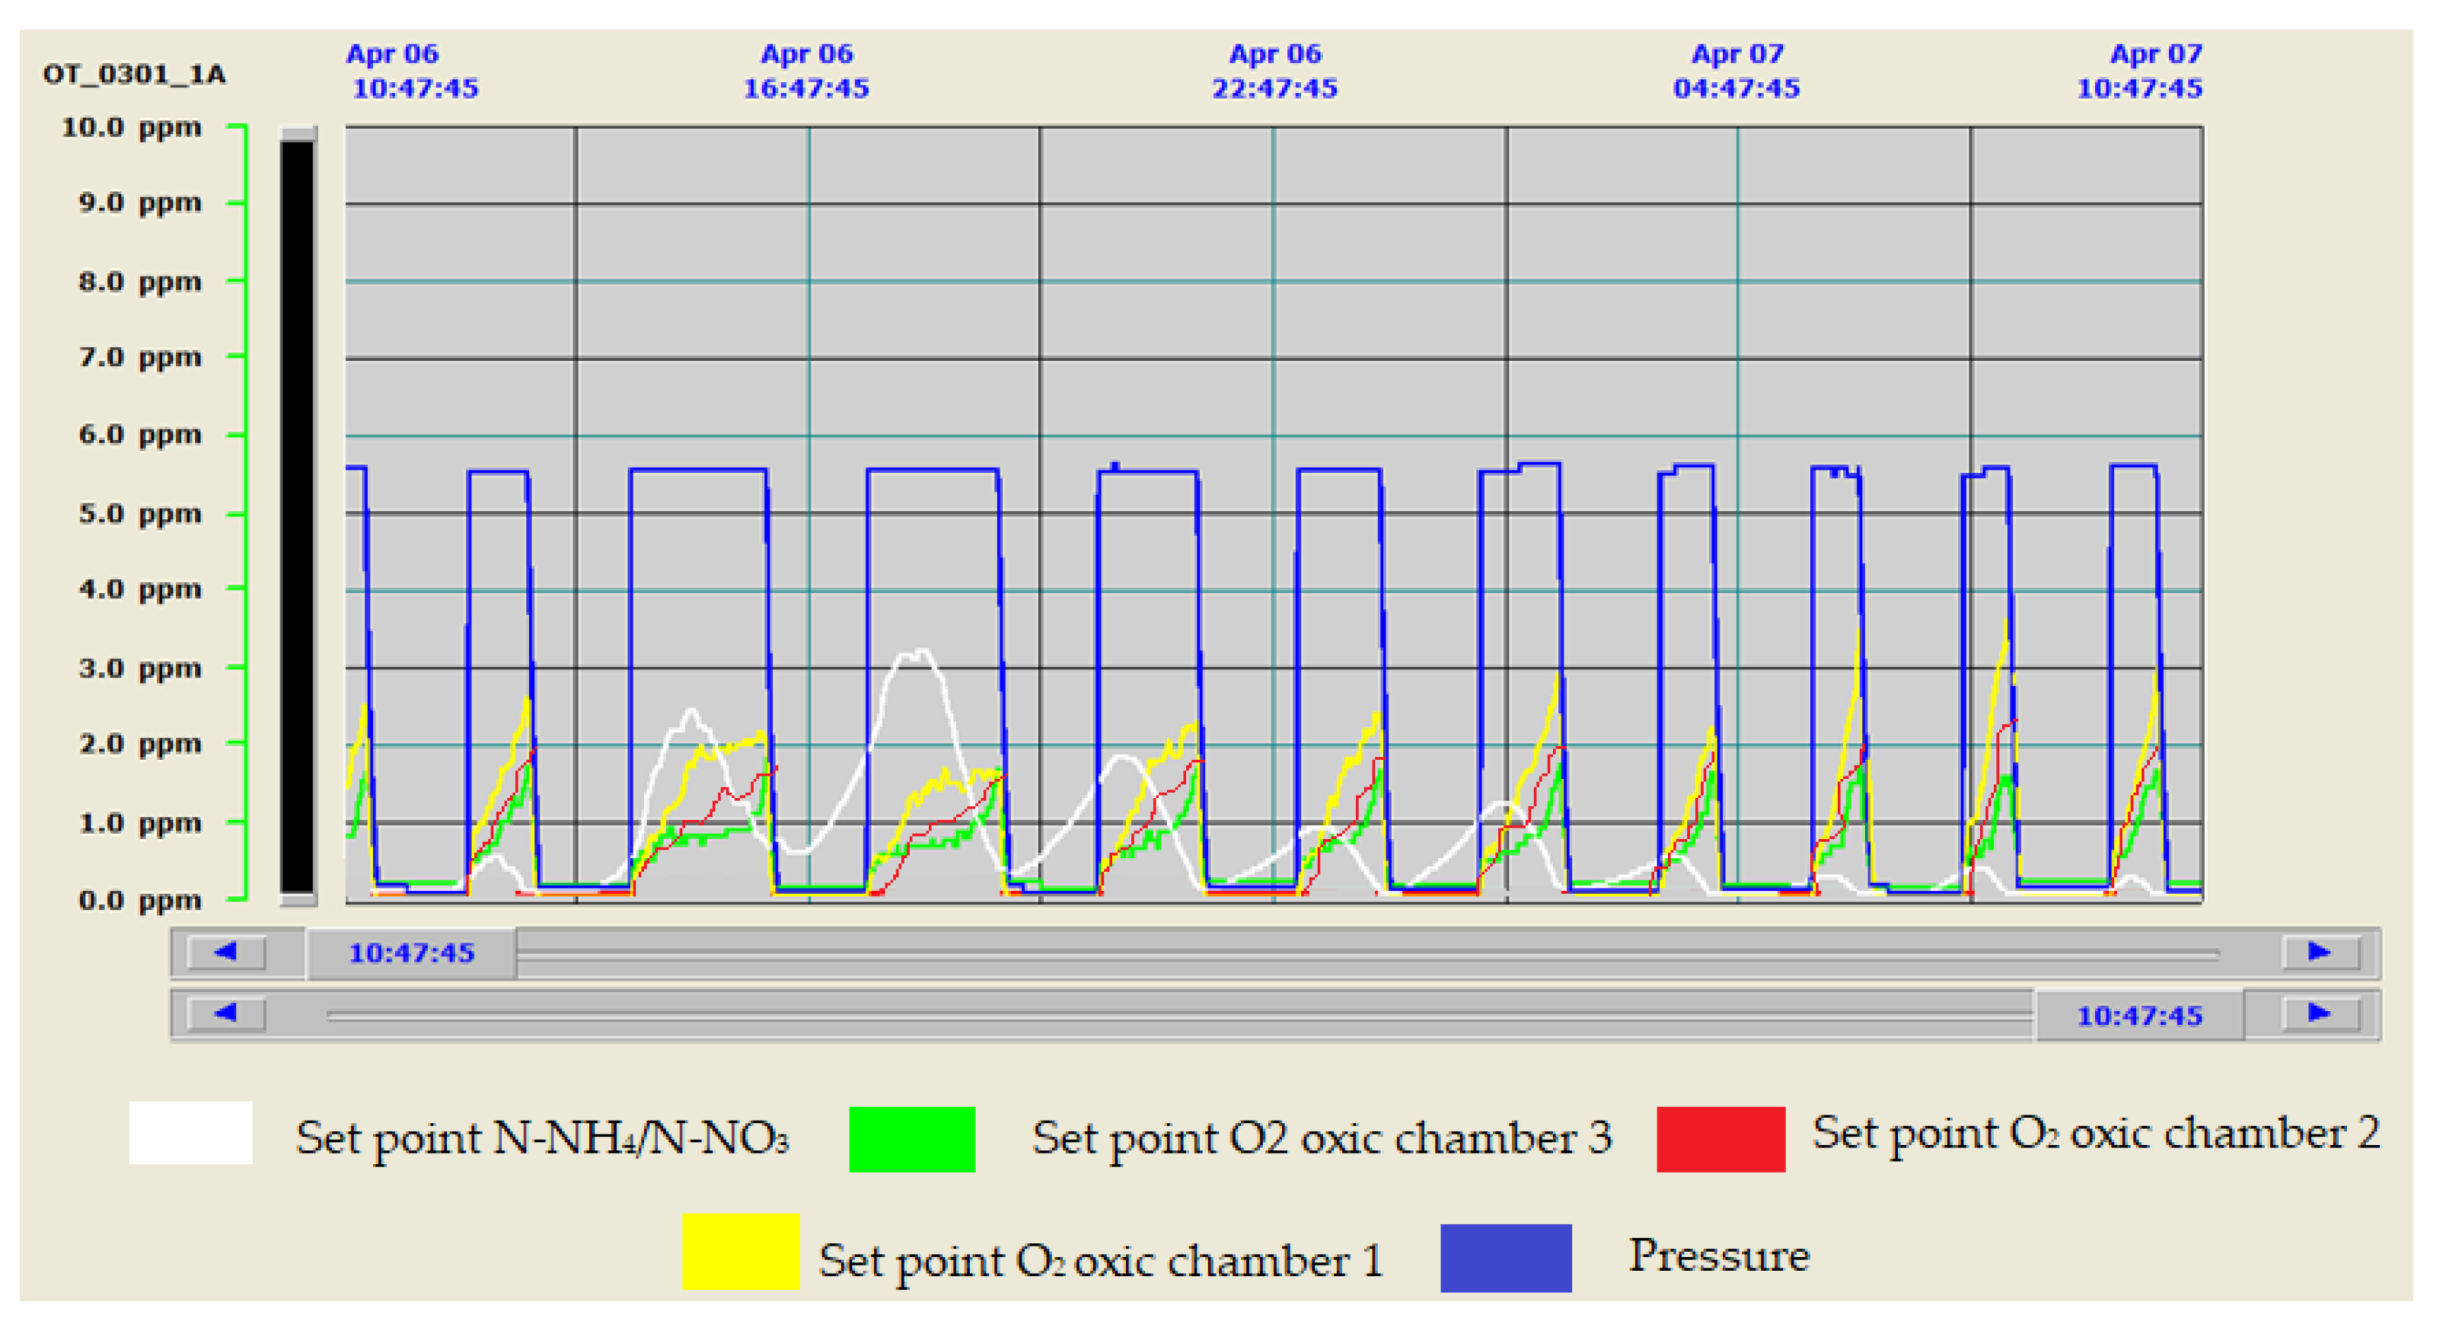The height and width of the screenshot is (1321, 2446).
Task: Click the white N-NH4/N-NO3 legend swatch
Action: pyautogui.click(x=191, y=1133)
